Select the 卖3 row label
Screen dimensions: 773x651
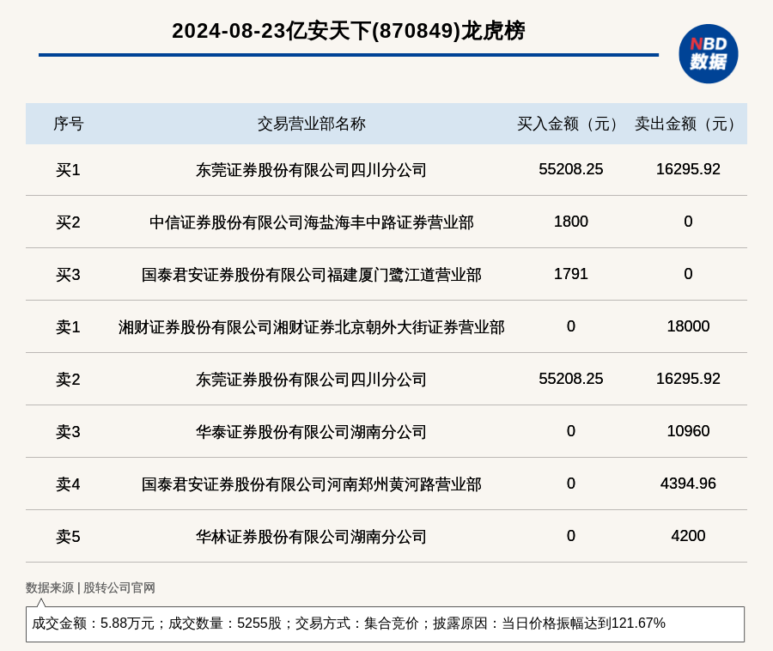68,432
